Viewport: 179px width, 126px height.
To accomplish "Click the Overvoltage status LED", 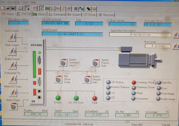I will click(x=159, y=93).
